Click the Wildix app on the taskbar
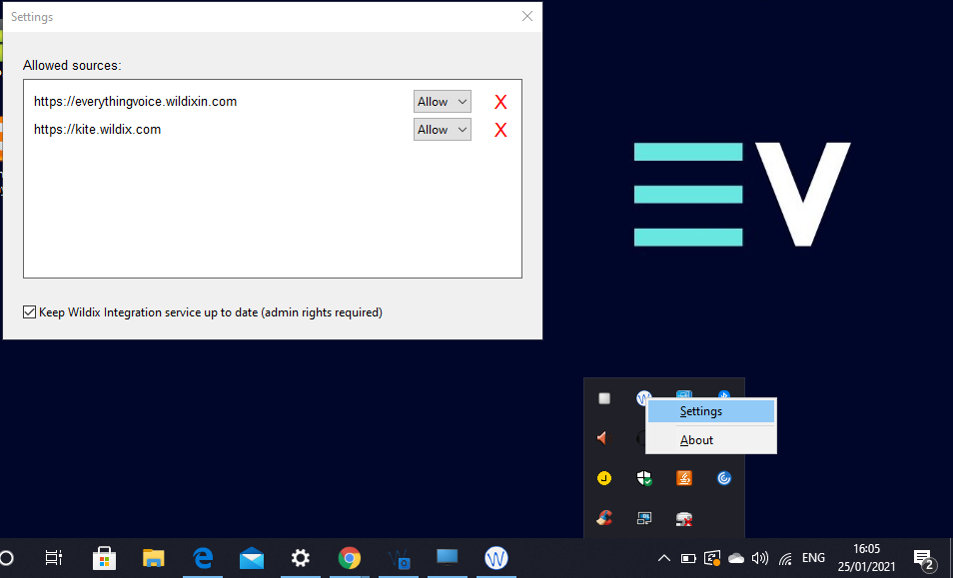The width and height of the screenshot is (953, 578). 496,558
